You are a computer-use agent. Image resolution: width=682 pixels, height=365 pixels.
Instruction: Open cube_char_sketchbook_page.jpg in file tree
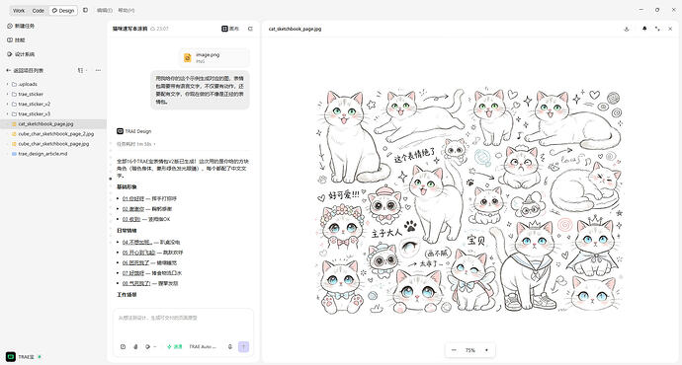coord(53,144)
